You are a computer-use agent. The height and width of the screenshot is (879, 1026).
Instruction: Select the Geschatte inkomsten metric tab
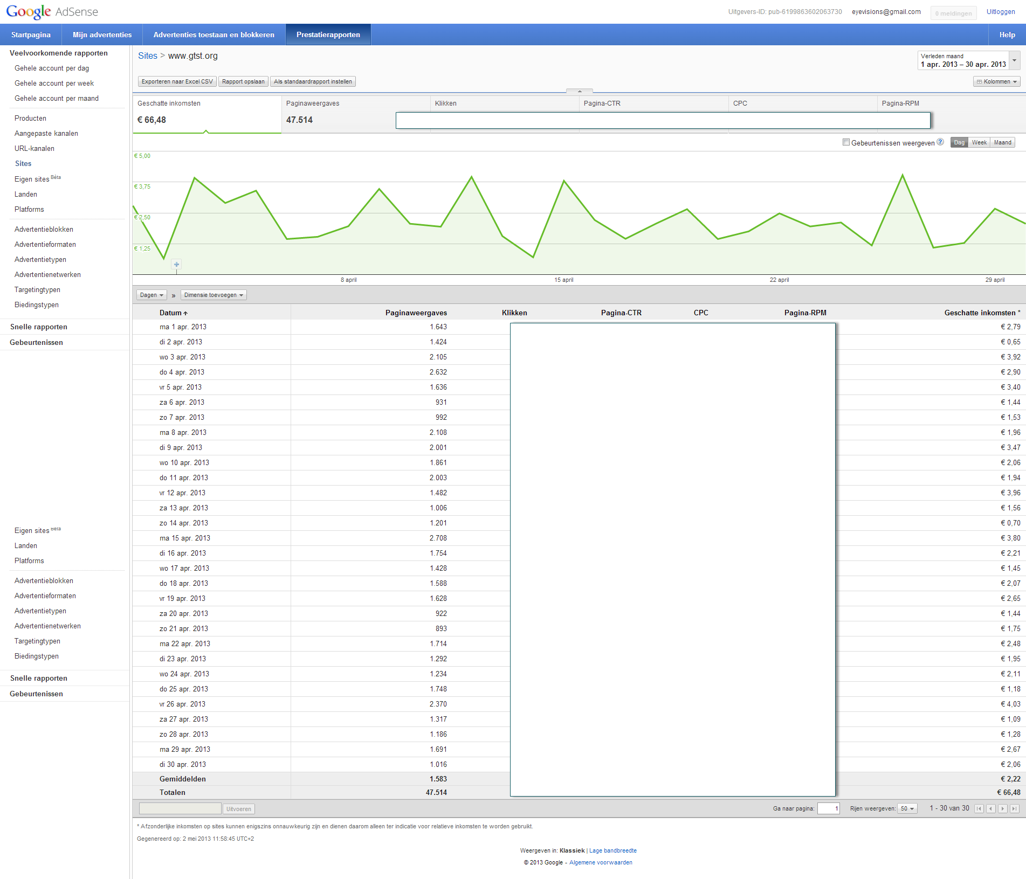pos(207,114)
